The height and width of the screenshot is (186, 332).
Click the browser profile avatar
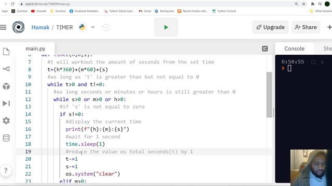(327, 4)
